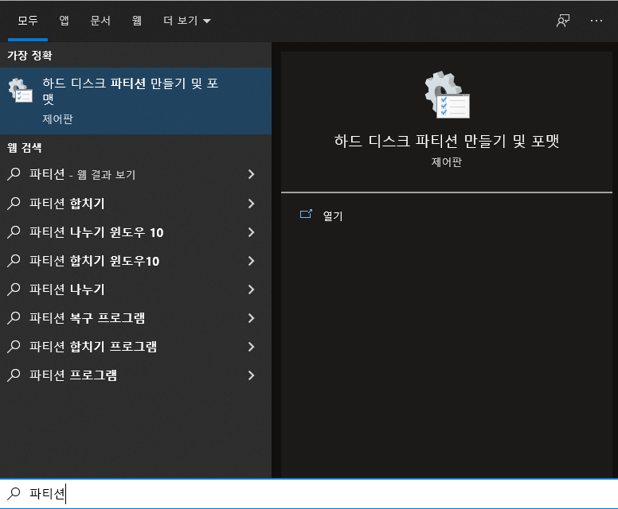Select the 파티션 프로그램 suggestion
This screenshot has height=509, width=618.
click(135, 375)
